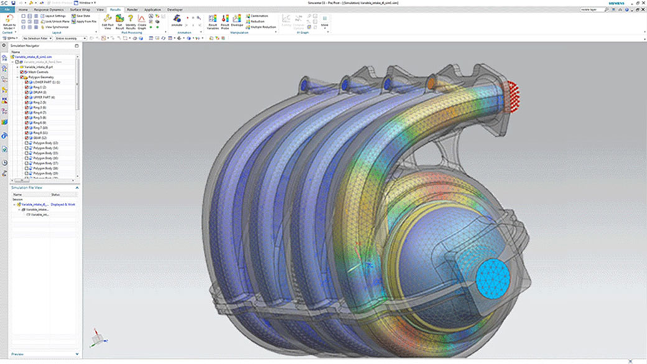
Task: Toggle checkbox for DRUM (3)
Action: click(27, 93)
